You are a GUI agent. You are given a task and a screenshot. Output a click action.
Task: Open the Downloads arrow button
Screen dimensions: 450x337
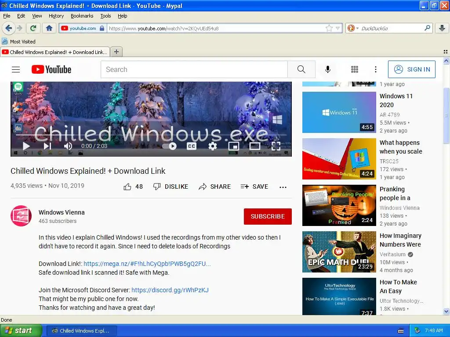point(442,28)
